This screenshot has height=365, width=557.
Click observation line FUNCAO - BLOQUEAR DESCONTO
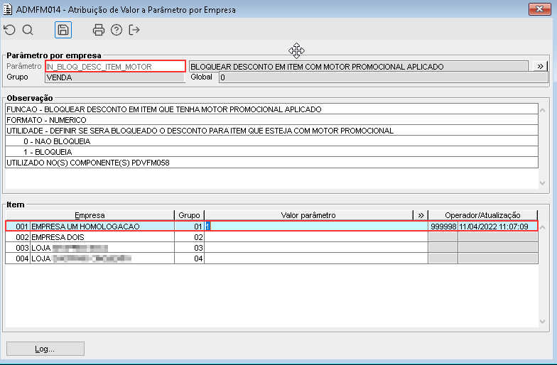[x=271, y=109]
